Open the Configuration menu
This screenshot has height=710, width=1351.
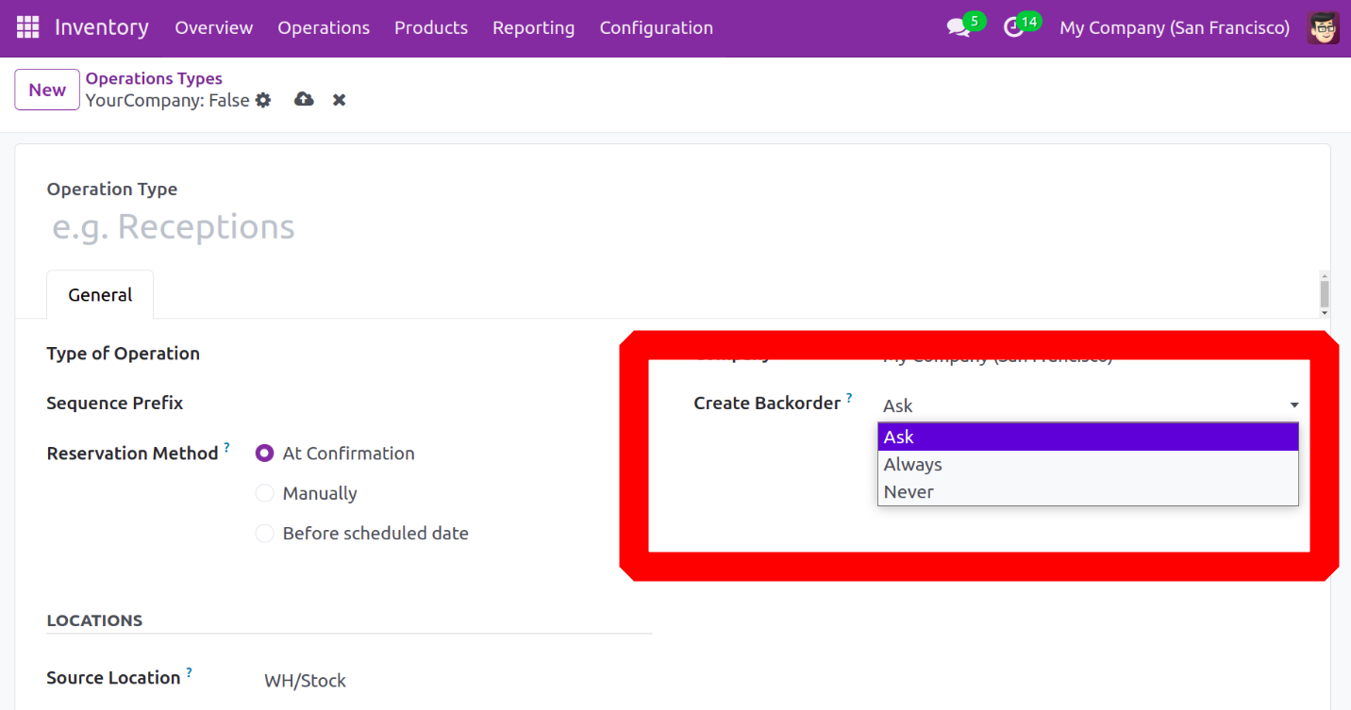[657, 28]
